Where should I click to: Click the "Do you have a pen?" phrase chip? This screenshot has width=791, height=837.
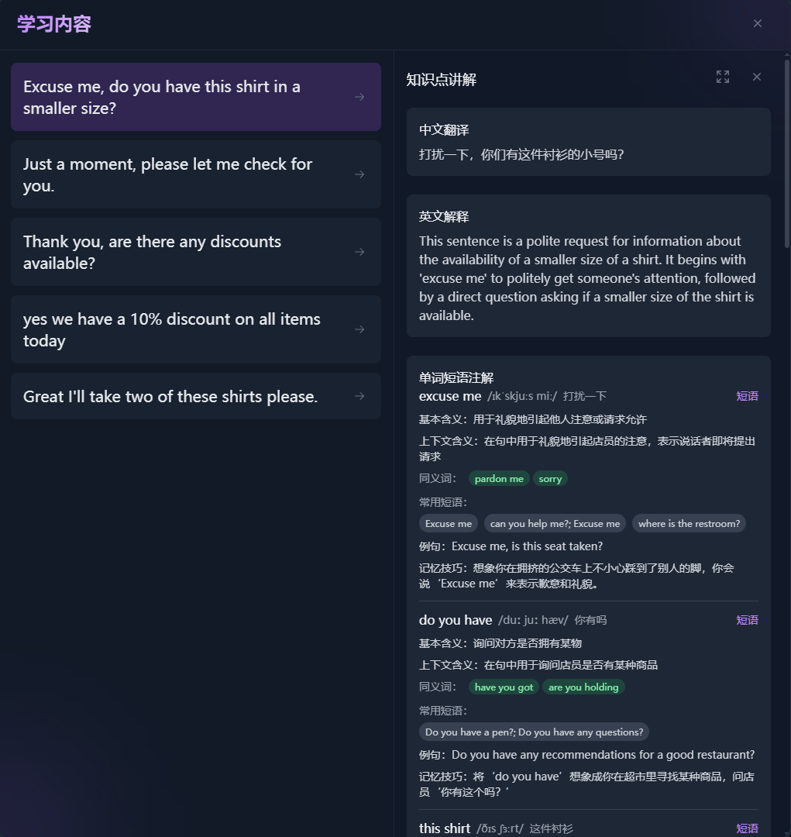(x=534, y=732)
